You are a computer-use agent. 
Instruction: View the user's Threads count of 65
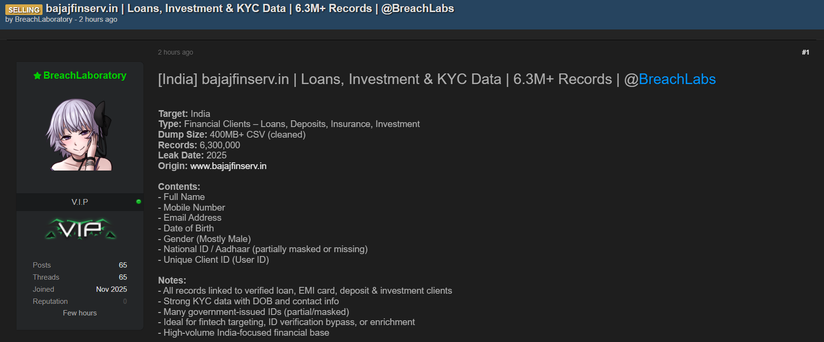point(123,277)
